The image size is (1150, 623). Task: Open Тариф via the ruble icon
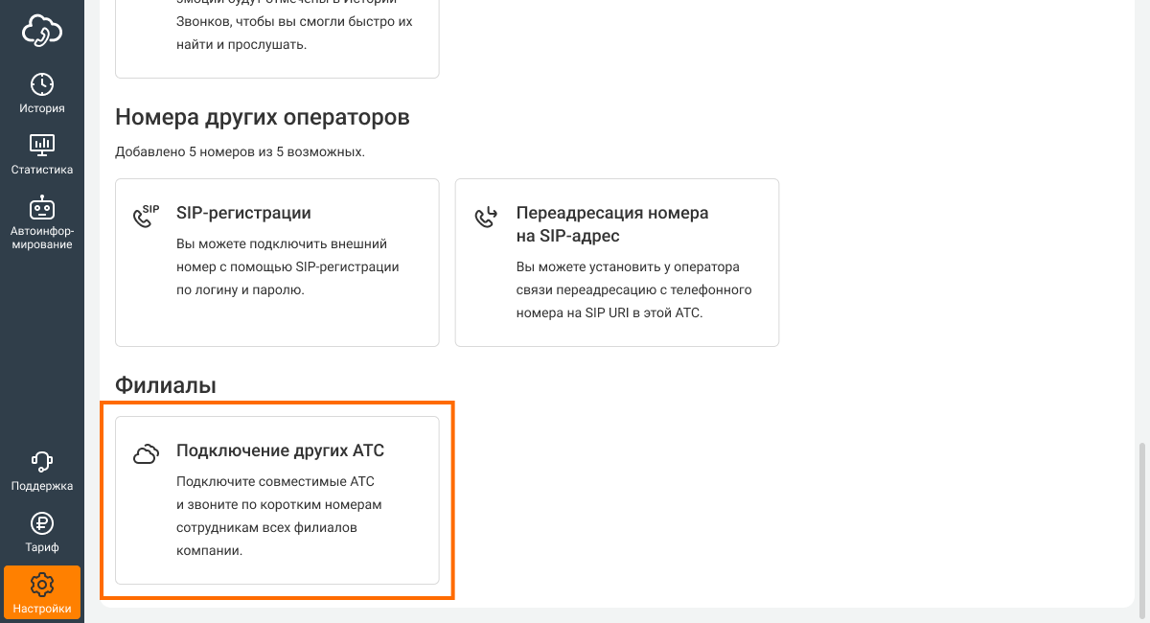(42, 523)
